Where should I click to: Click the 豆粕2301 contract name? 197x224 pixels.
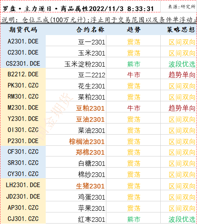point(90,108)
